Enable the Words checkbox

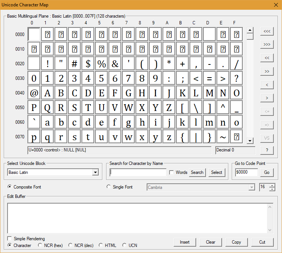[171, 172]
